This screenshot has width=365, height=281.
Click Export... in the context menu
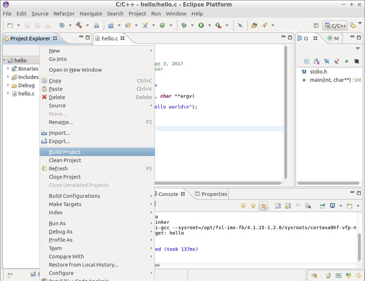[97, 141]
